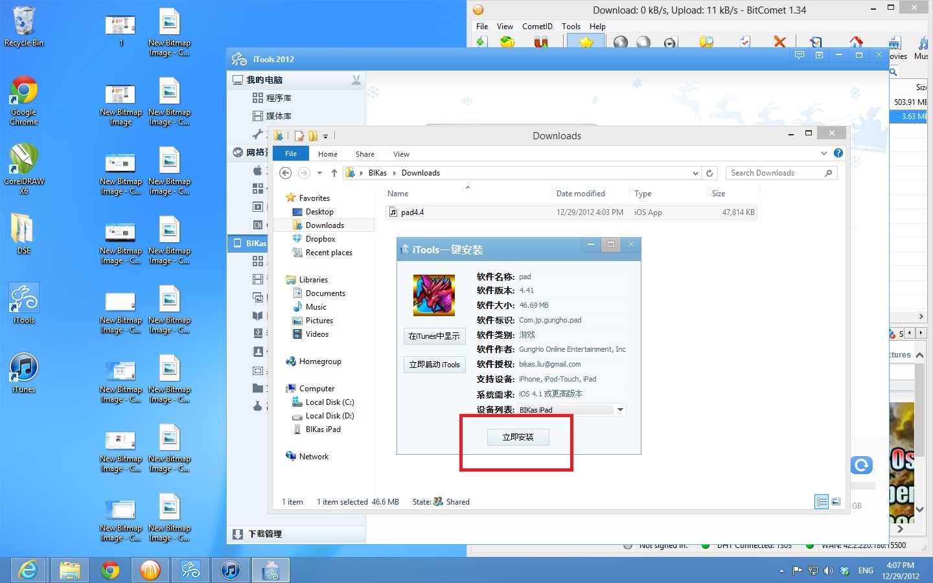Click the pad game app thumbnail

(434, 295)
